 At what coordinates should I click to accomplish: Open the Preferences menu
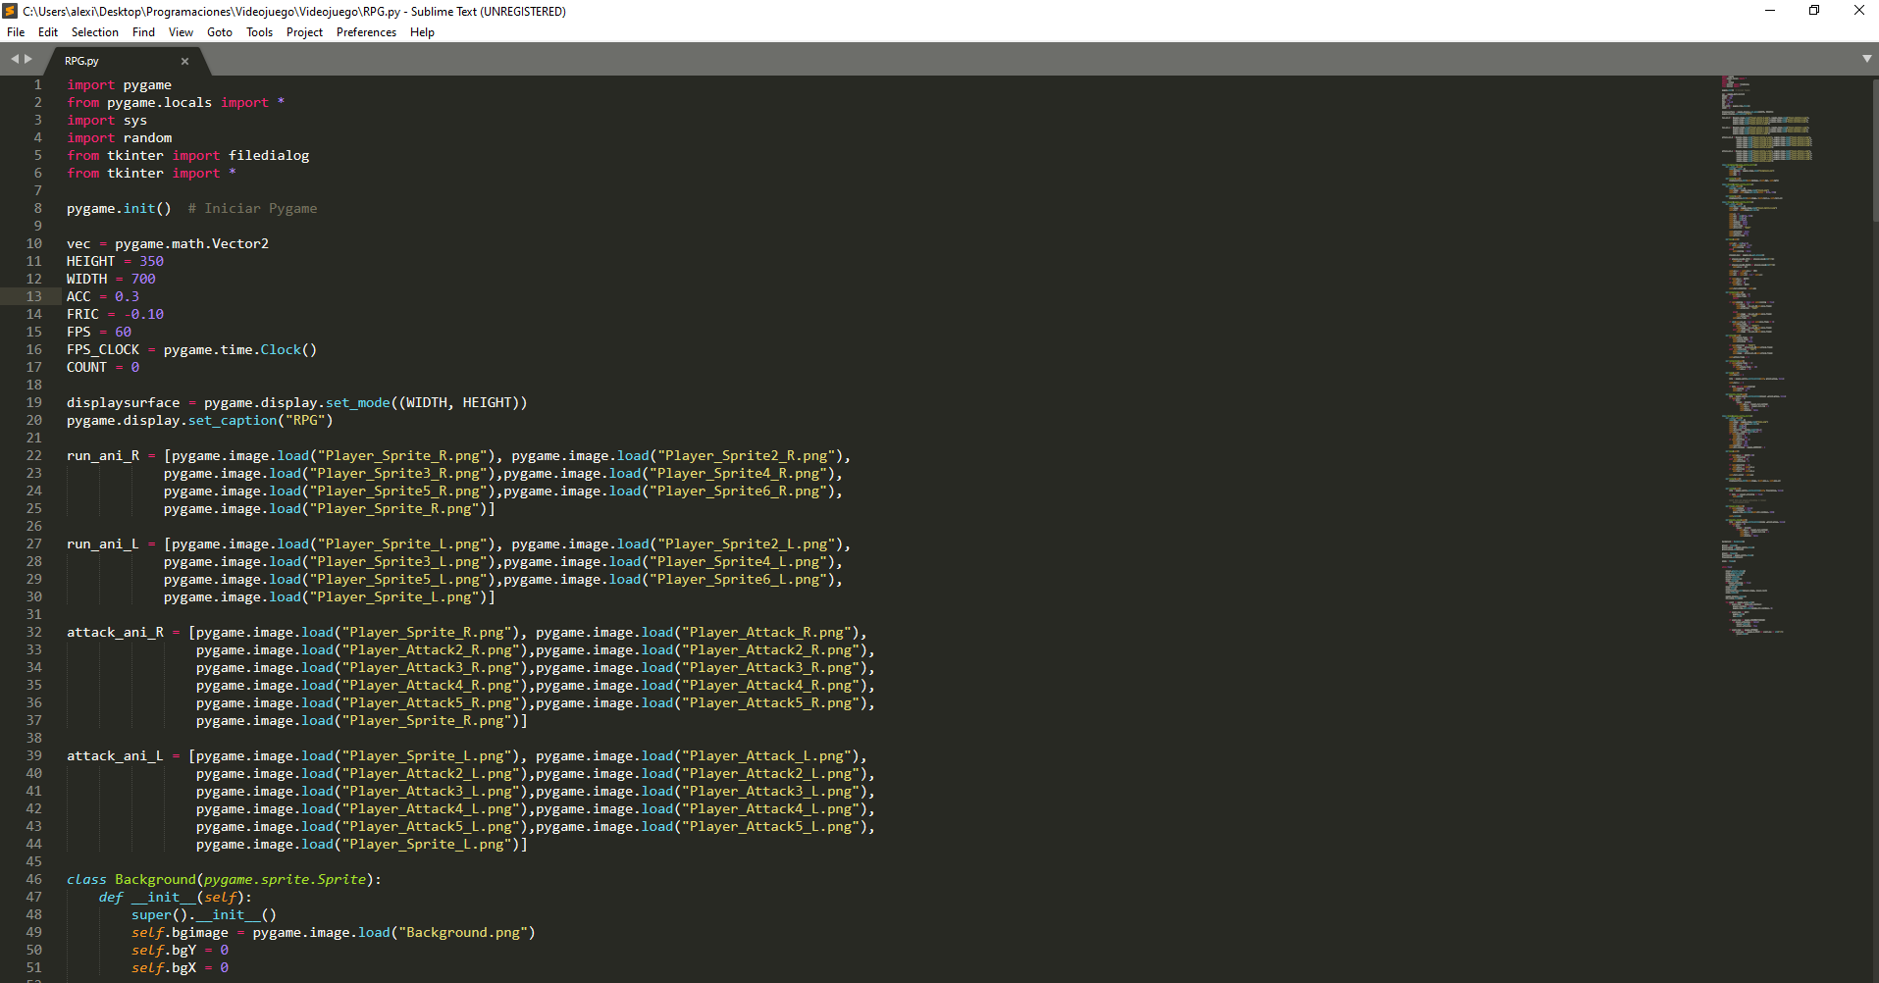tap(366, 31)
